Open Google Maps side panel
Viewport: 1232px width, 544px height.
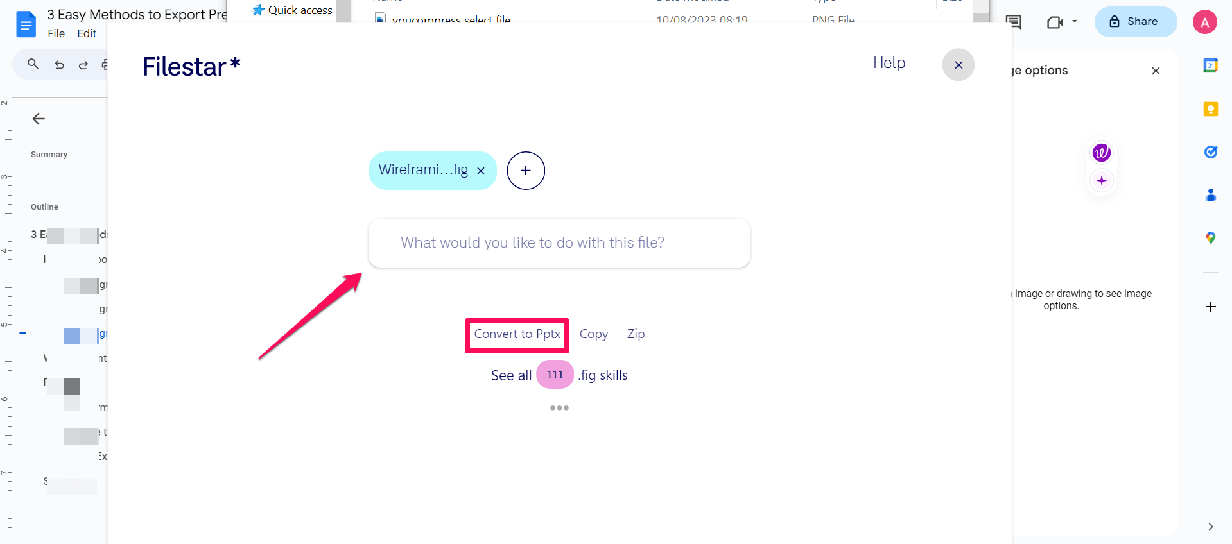[x=1211, y=238]
